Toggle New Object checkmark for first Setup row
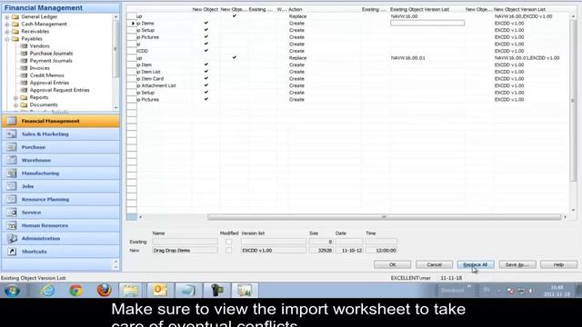Viewport: 582px width, 327px height. point(206,30)
